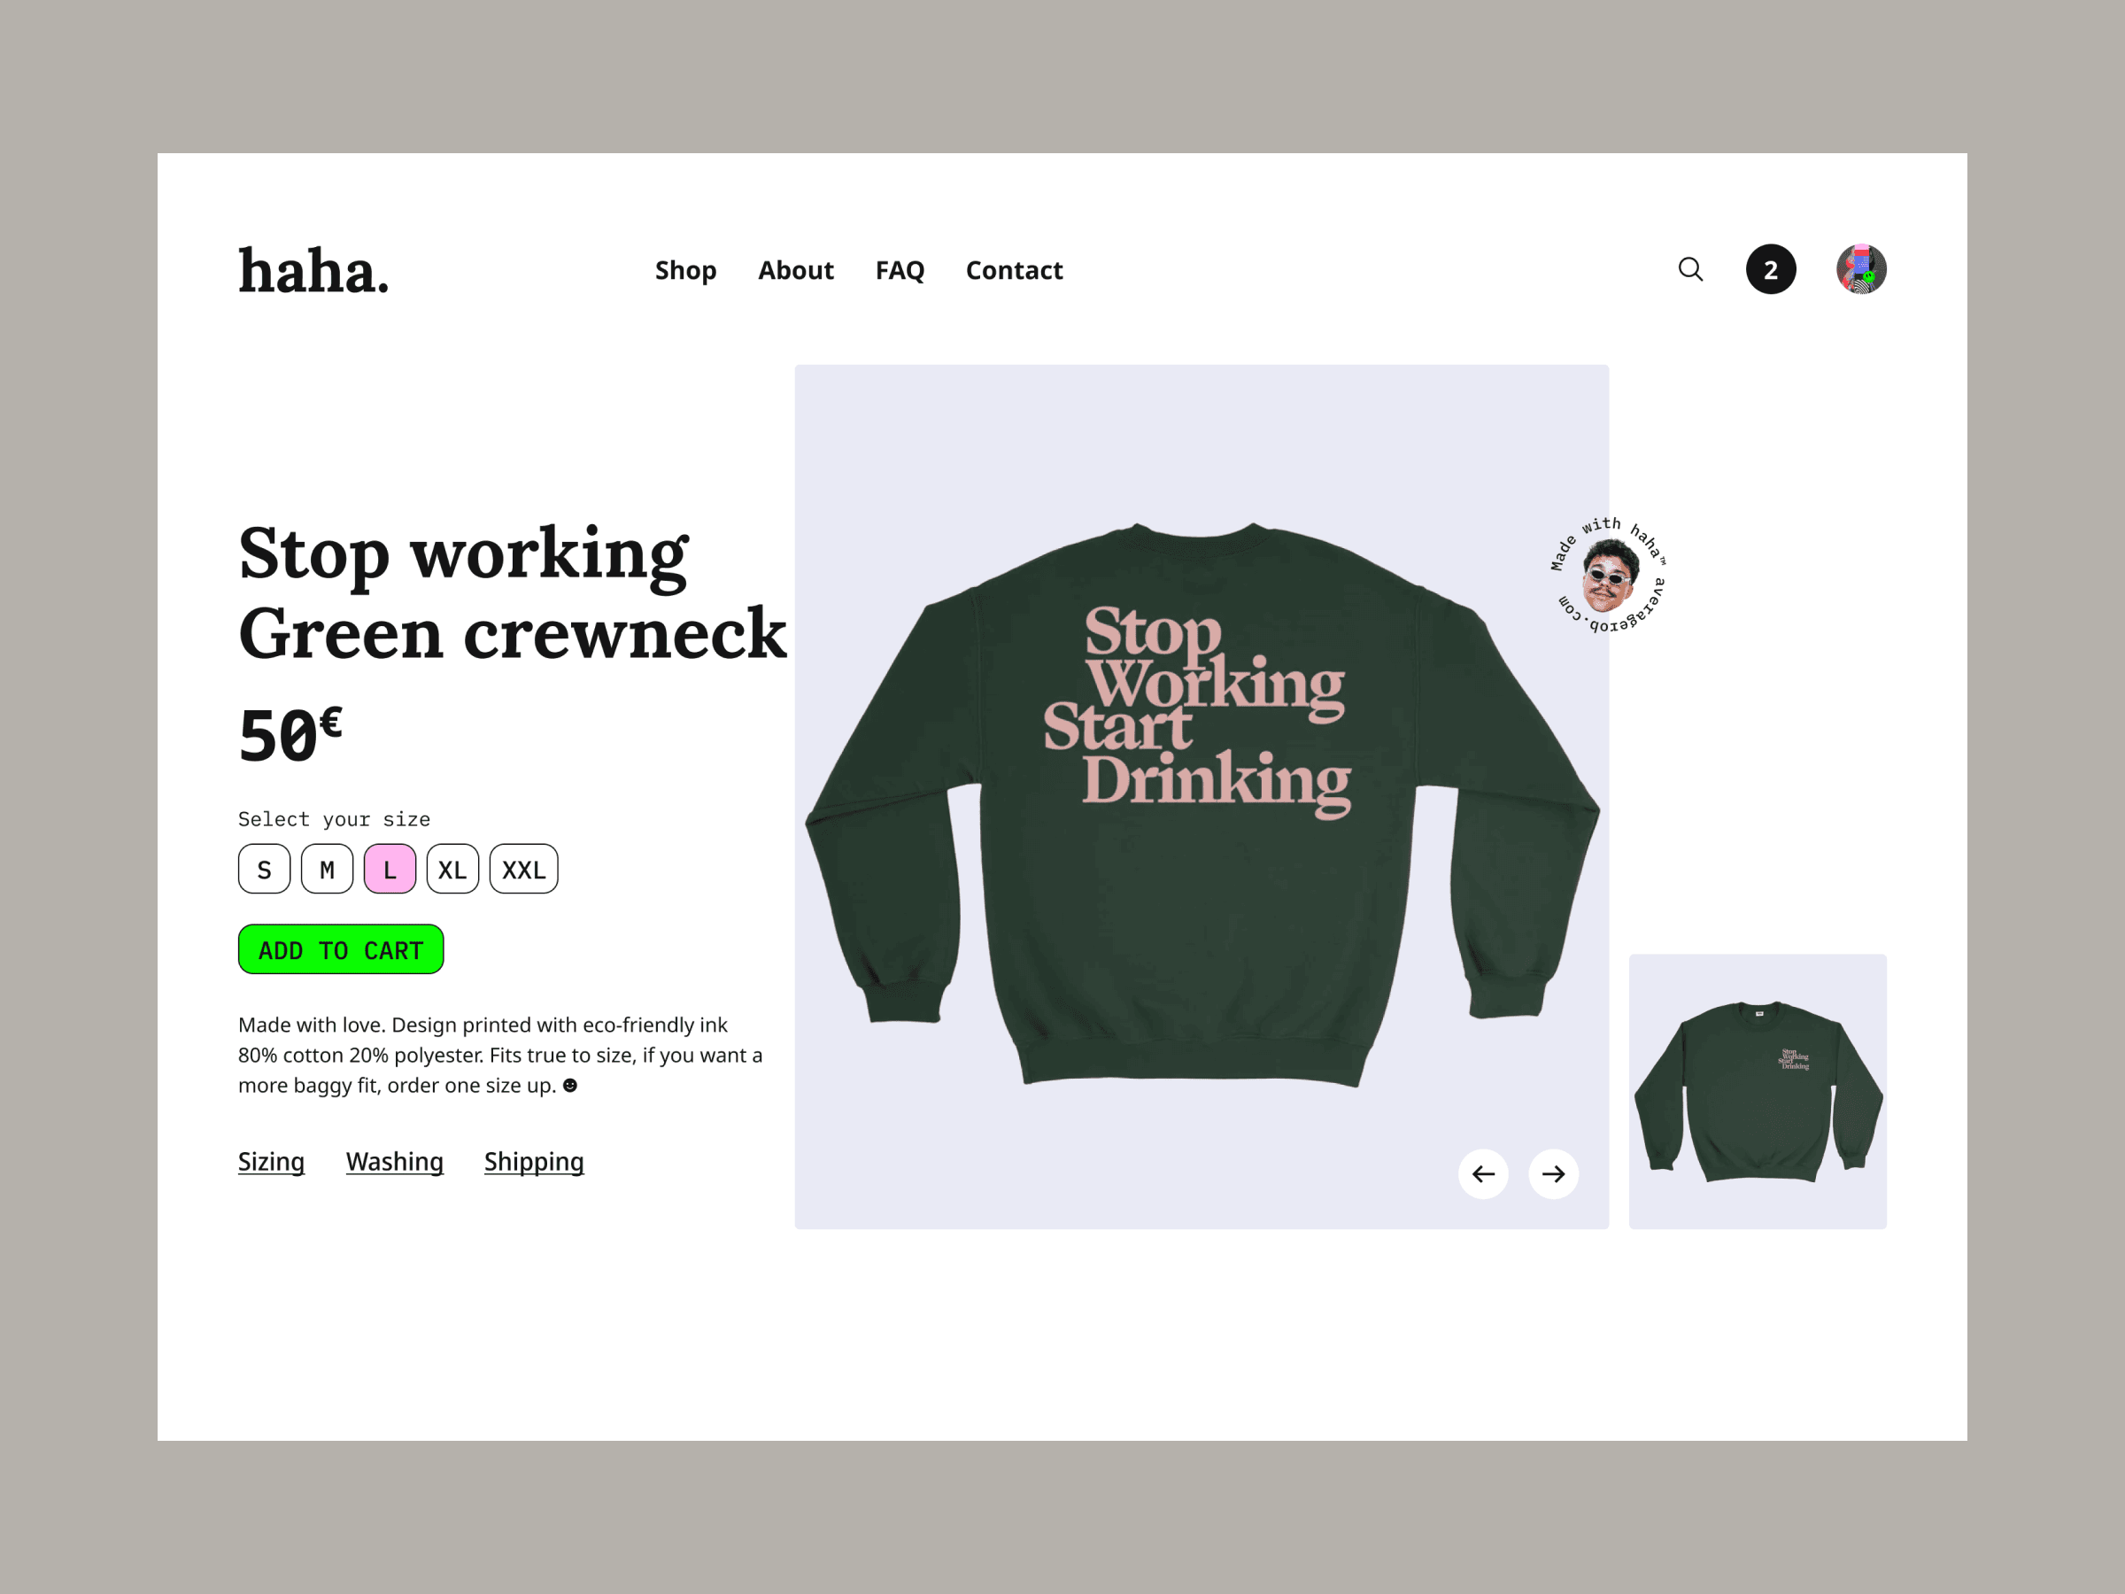
Task: Click the green ADD TO CART button
Action: point(341,949)
